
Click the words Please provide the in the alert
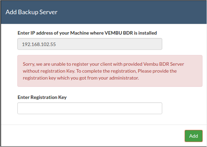[x=157, y=71]
